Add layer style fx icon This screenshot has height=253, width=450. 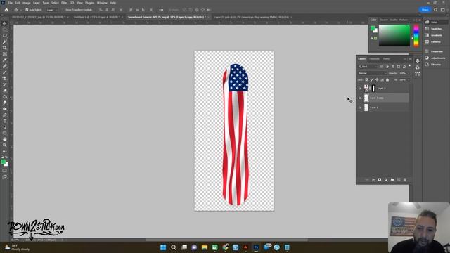[373, 180]
